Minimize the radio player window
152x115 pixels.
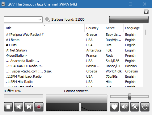pyautogui.click(x=116, y=4)
